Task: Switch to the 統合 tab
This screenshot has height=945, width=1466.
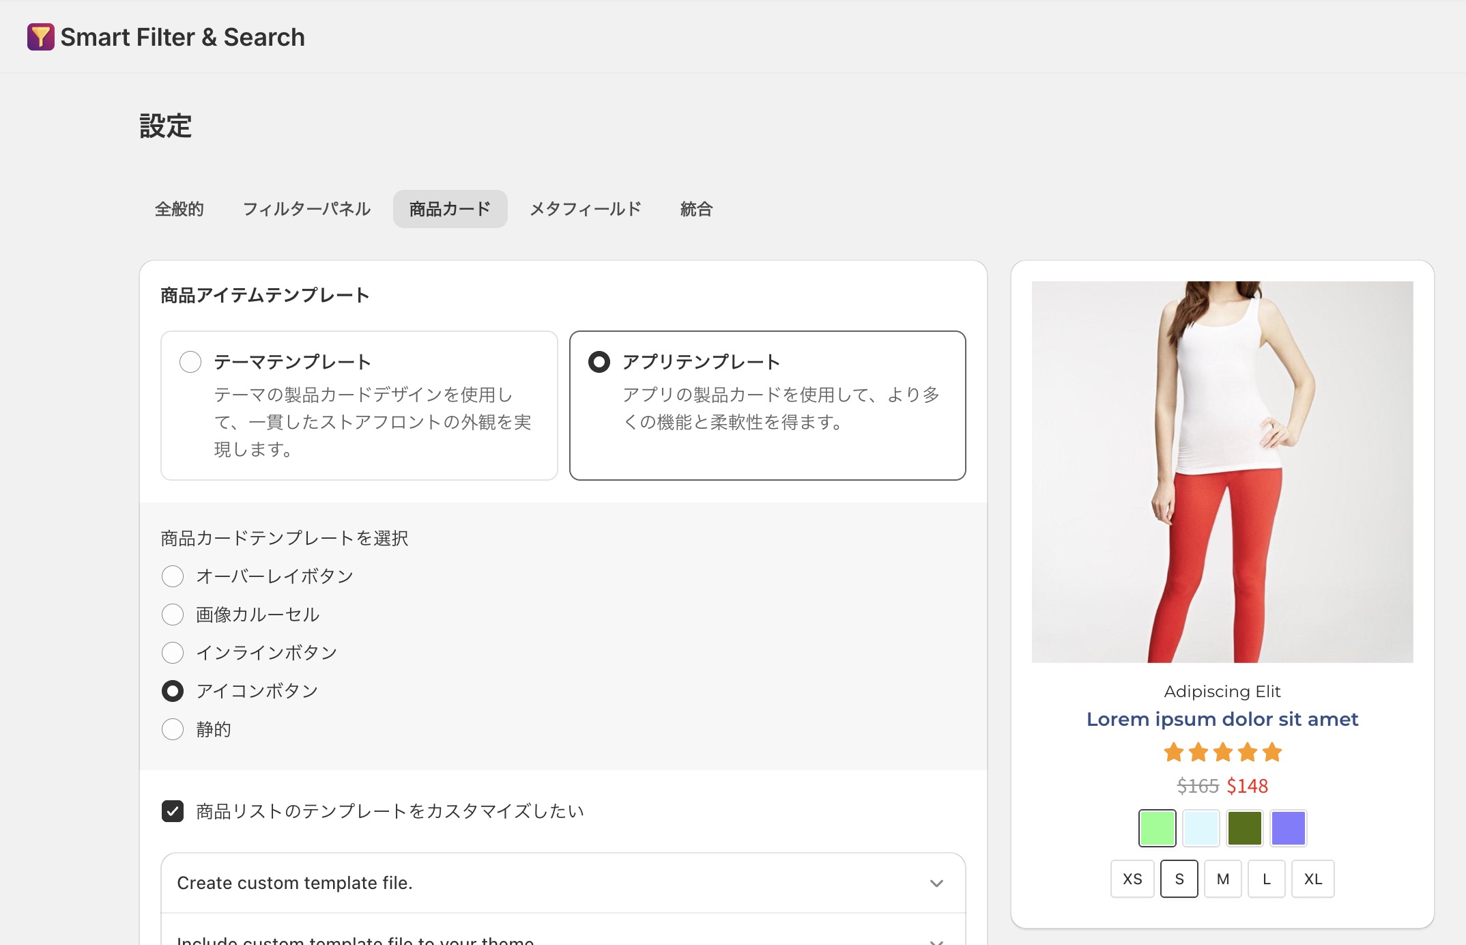Action: click(695, 209)
